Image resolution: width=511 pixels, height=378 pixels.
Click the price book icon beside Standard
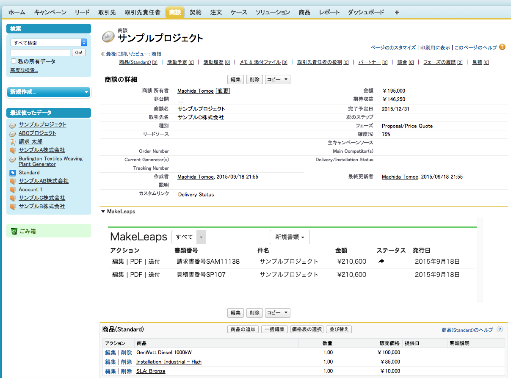(13, 172)
